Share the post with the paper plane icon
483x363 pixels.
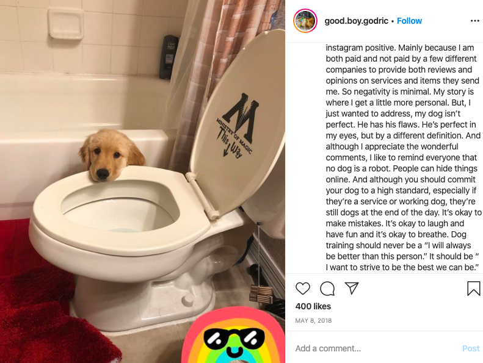(x=352, y=288)
